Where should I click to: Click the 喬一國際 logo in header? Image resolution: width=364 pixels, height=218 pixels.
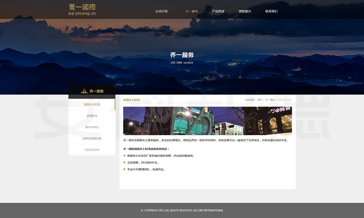[x=82, y=9]
